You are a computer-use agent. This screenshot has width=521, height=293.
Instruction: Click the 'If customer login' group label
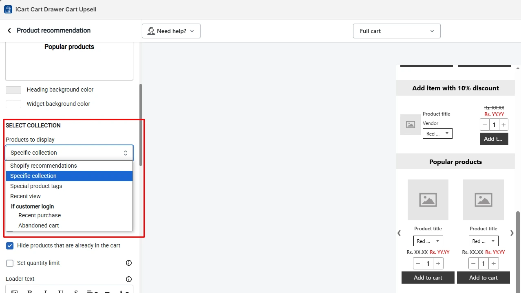(x=33, y=206)
